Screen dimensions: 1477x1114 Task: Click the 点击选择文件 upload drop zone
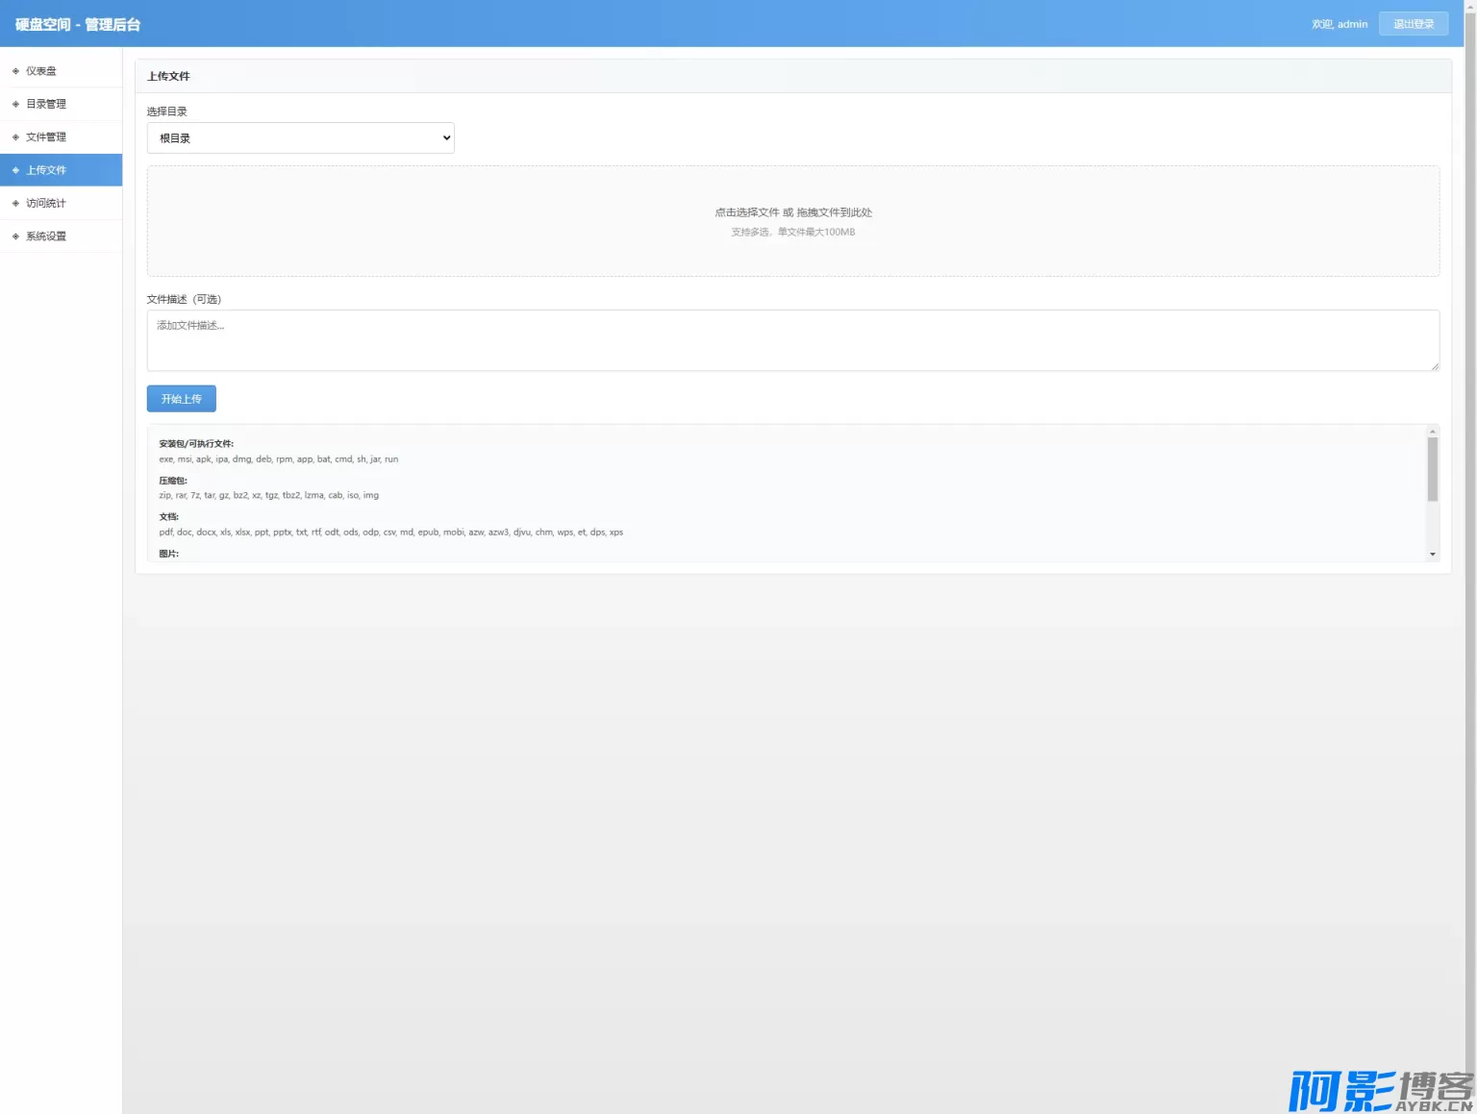(792, 221)
